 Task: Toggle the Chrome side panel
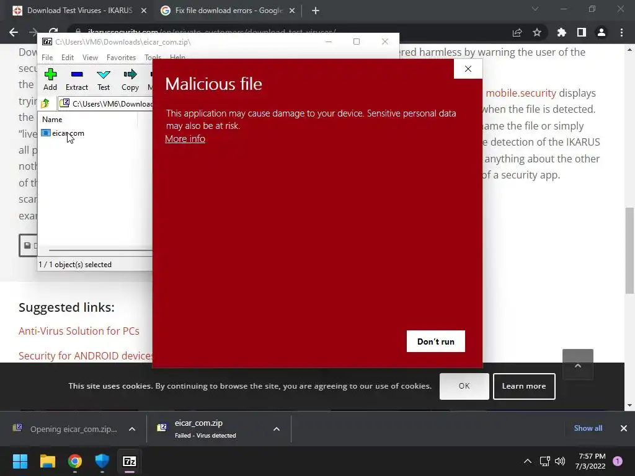click(582, 32)
